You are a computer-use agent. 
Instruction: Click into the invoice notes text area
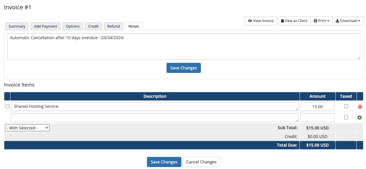coord(184,46)
